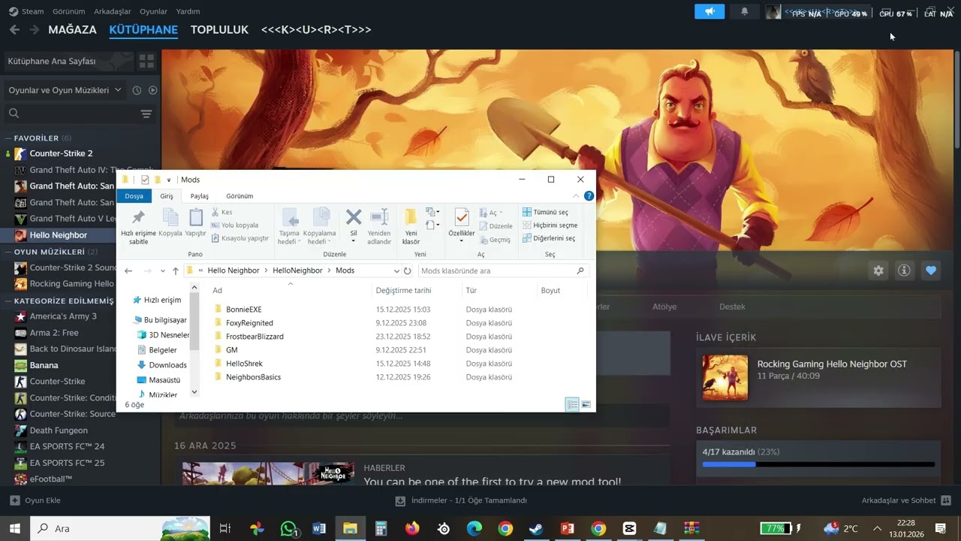Click Diğerlerini seç in the ribbon
The width and height of the screenshot is (961, 541).
549,238
